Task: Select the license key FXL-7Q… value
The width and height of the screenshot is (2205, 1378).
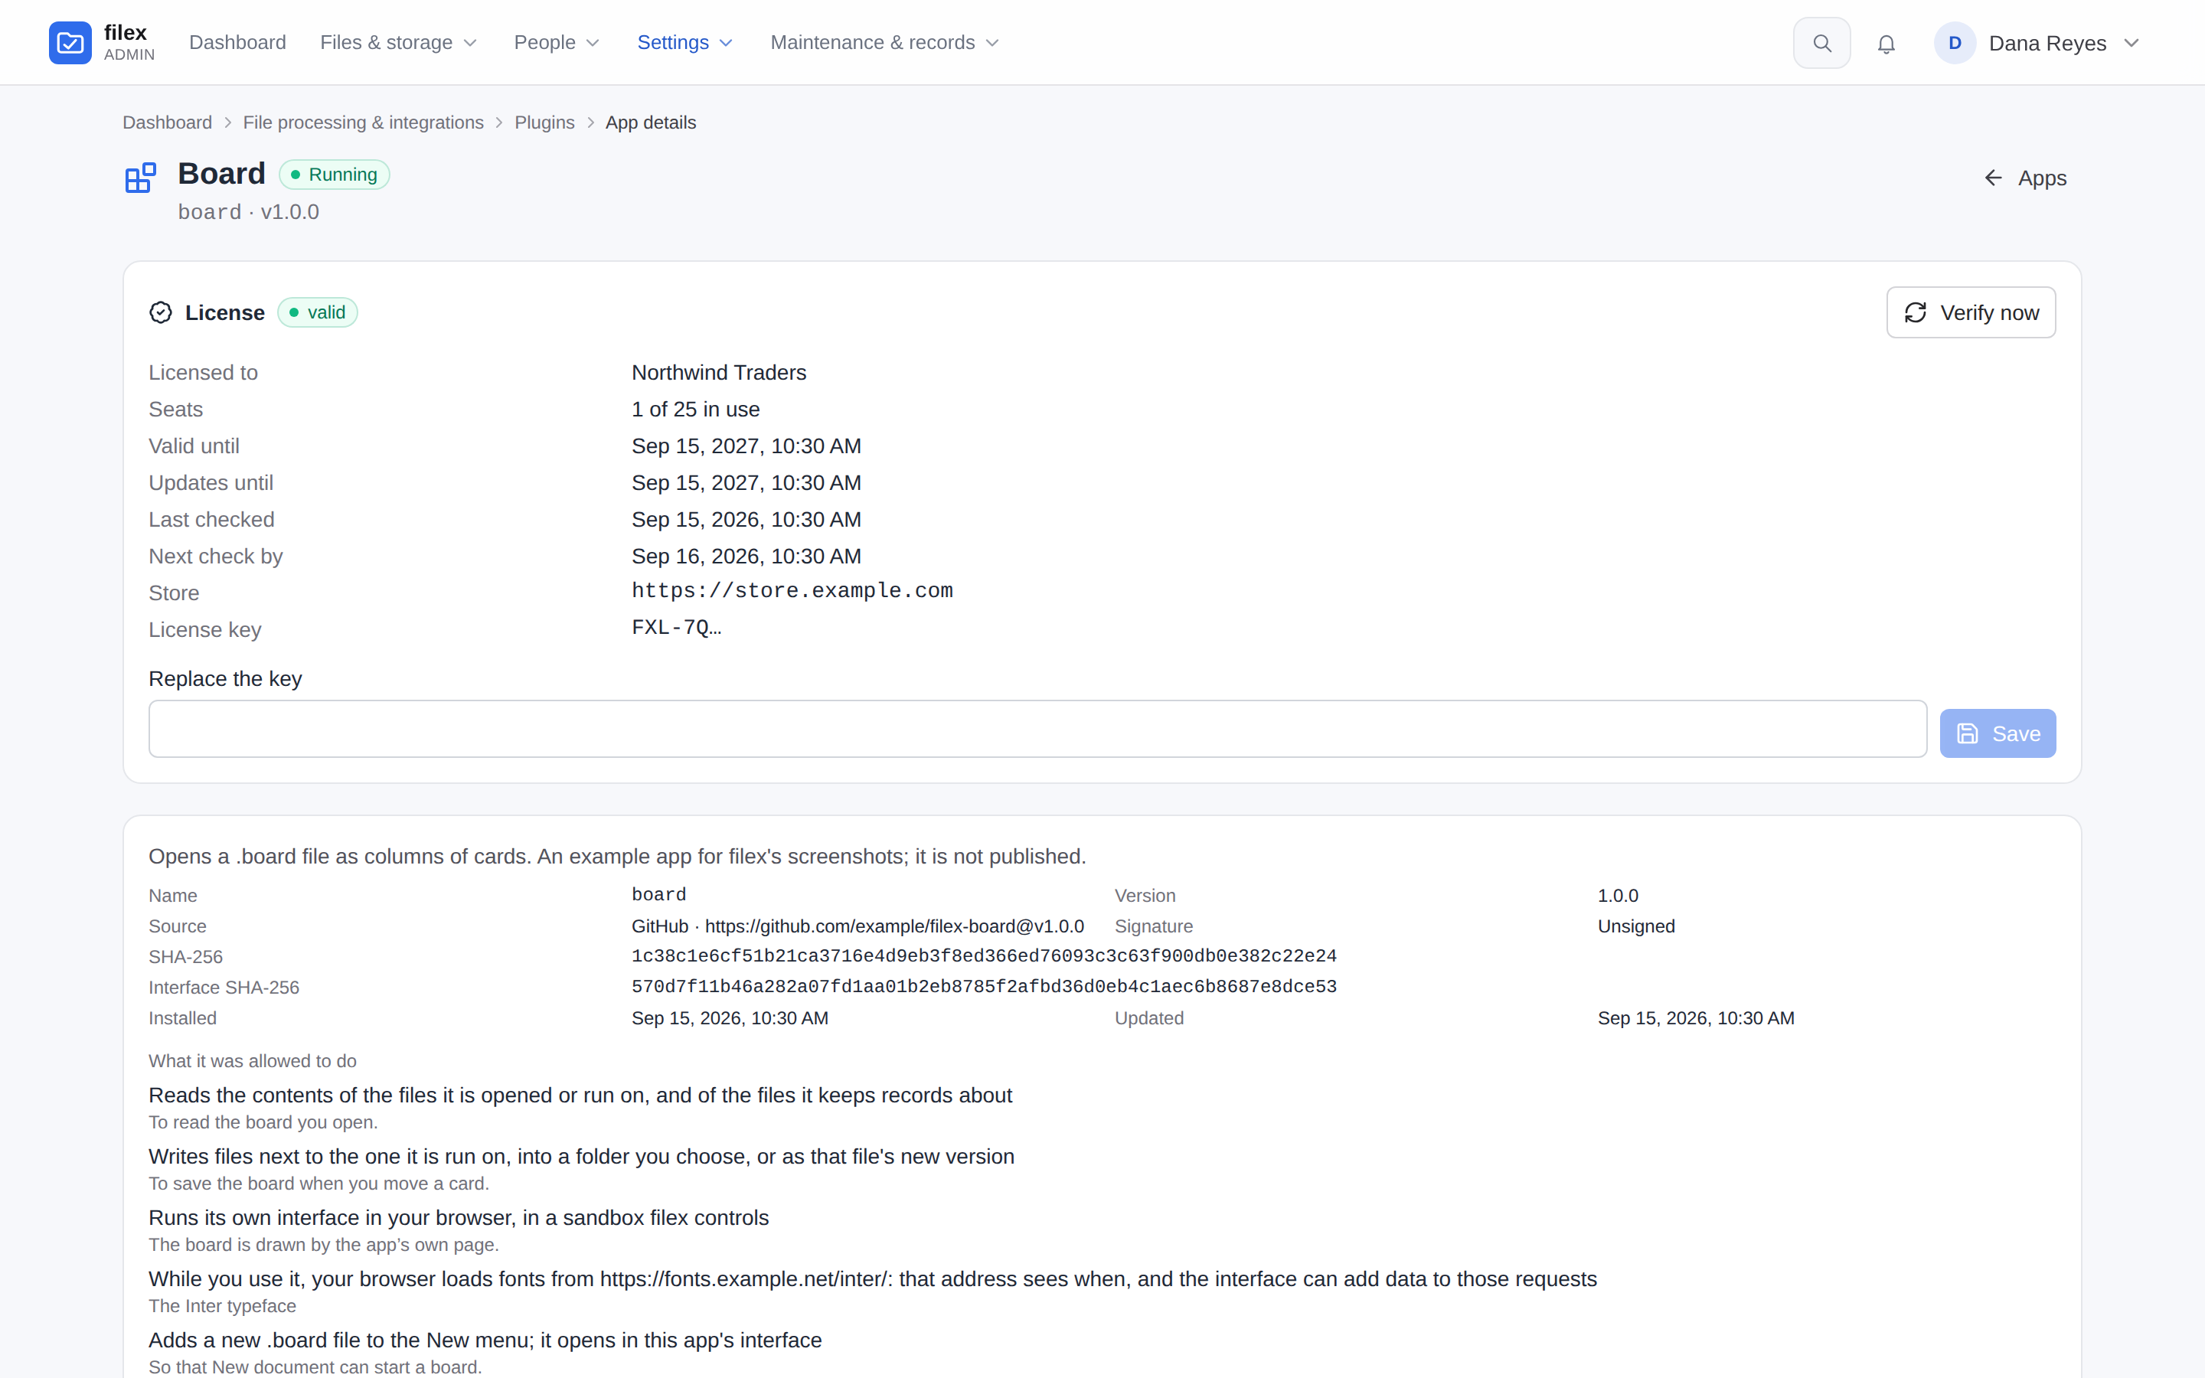Action: (x=676, y=628)
